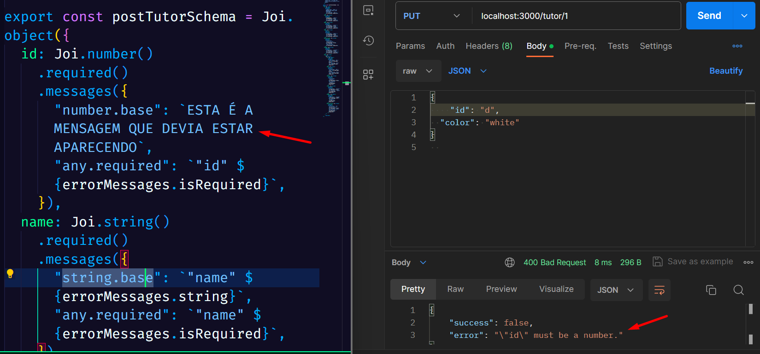Click the response pane scrollbar

coord(751,324)
